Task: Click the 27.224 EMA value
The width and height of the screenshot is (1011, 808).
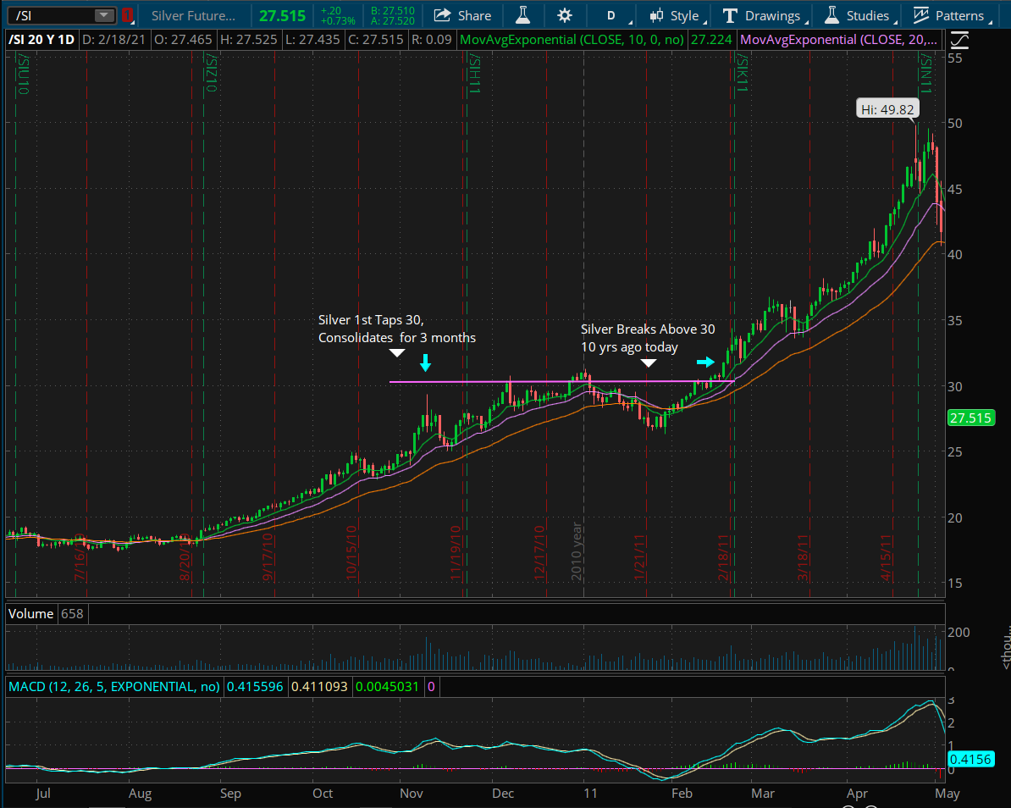Action: [x=711, y=39]
